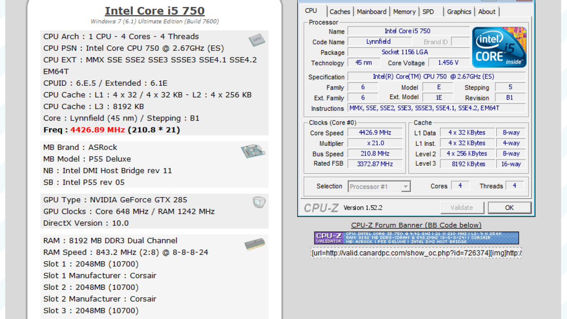Click the Multiplier value x 21.0
Viewport: 567px width, 319px height.
(x=375, y=143)
